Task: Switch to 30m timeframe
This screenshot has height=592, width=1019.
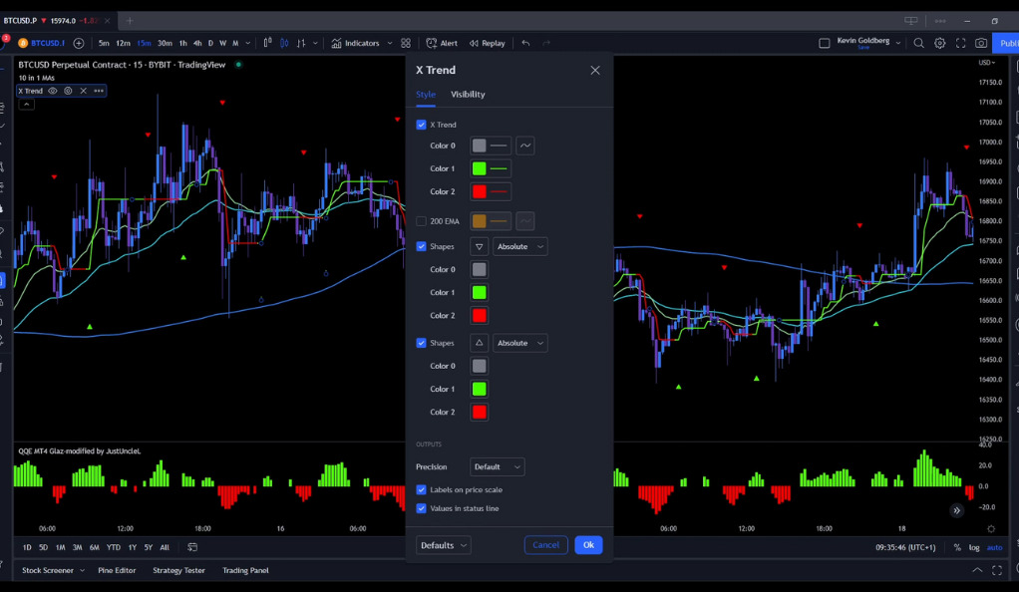Action: coord(166,44)
